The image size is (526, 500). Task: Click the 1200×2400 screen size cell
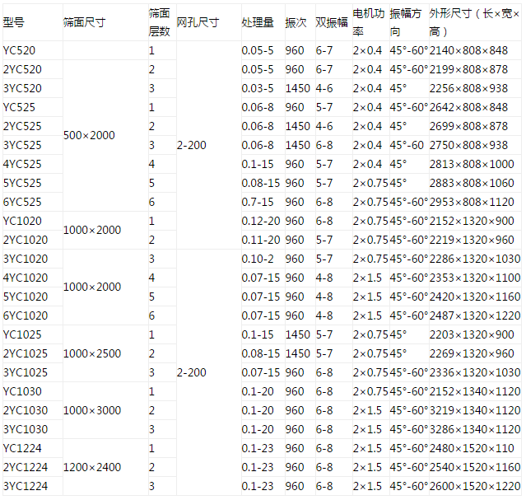tap(92, 467)
